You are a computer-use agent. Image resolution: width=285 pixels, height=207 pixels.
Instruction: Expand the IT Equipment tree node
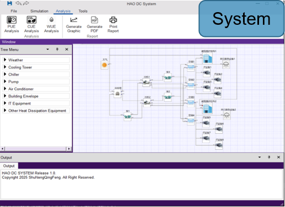(x=5, y=103)
